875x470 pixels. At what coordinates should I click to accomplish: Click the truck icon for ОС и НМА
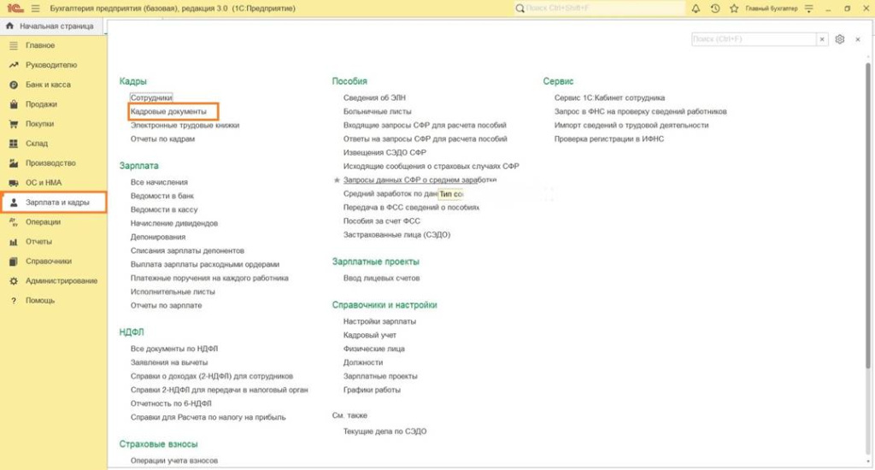[x=14, y=183]
